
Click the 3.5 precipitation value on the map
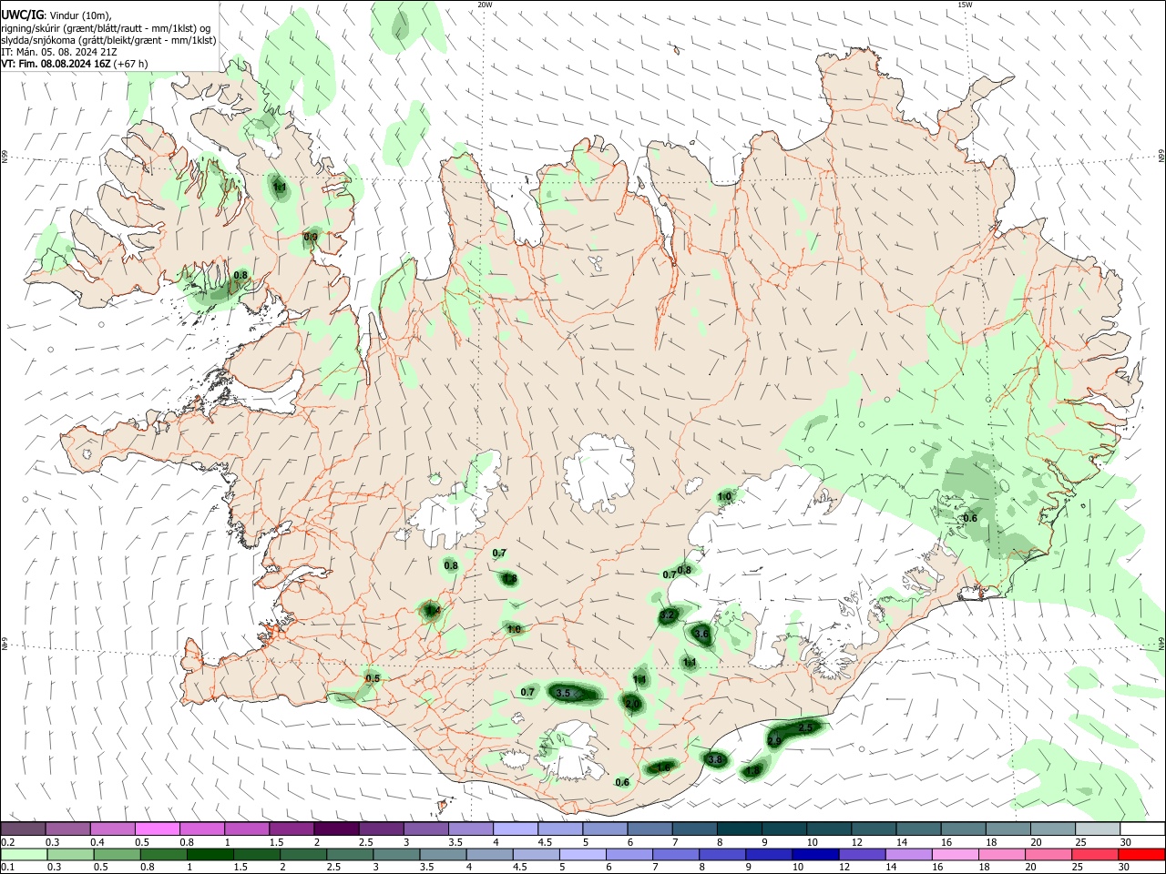click(x=563, y=694)
